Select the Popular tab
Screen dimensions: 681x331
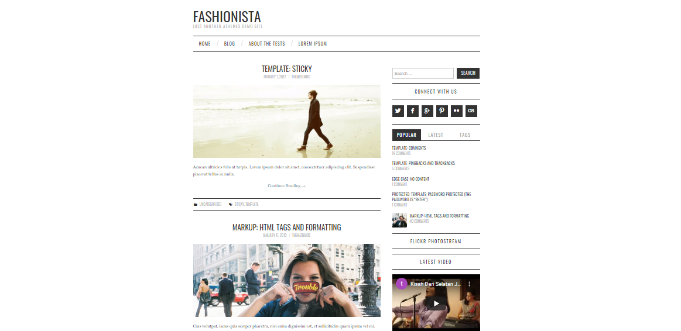tap(406, 135)
